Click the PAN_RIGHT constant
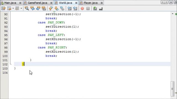 click(x=56, y=48)
